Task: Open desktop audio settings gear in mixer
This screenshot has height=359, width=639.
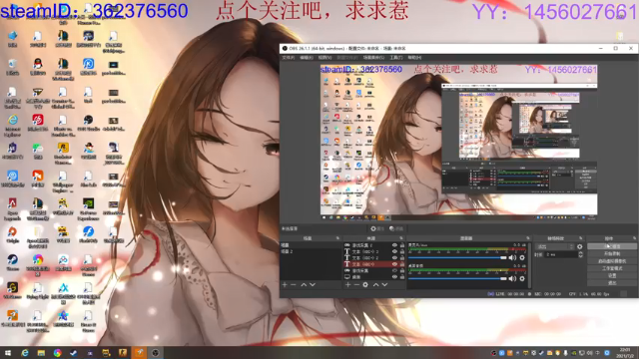Action: pyautogui.click(x=522, y=279)
